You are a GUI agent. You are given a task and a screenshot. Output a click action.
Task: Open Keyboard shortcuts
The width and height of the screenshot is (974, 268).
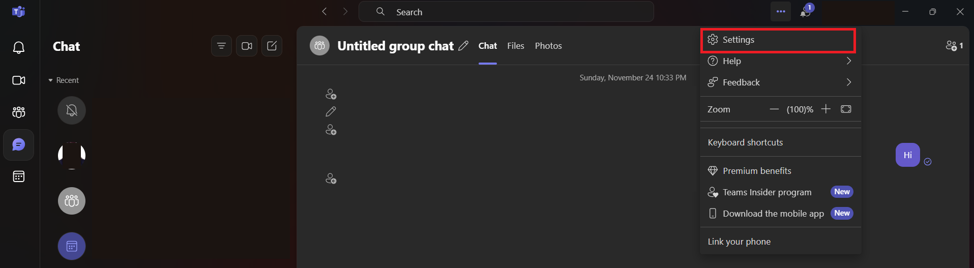tap(781, 142)
